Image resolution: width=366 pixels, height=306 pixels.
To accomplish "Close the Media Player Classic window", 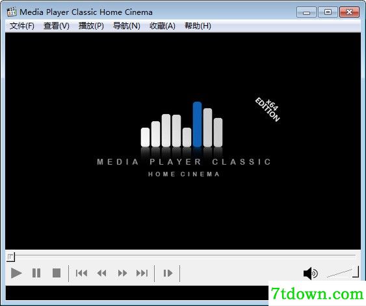I will coord(349,12).
